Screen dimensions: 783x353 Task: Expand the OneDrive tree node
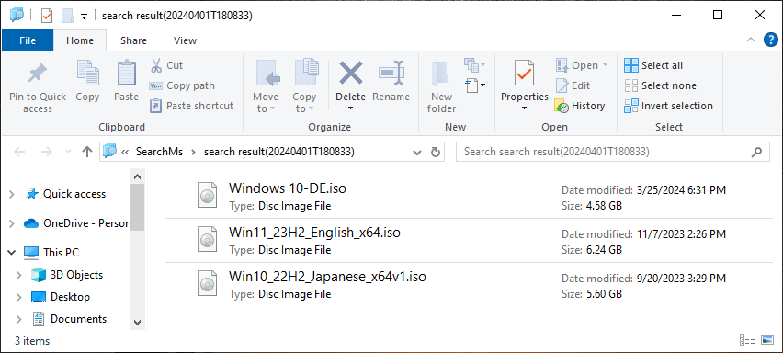(x=11, y=223)
